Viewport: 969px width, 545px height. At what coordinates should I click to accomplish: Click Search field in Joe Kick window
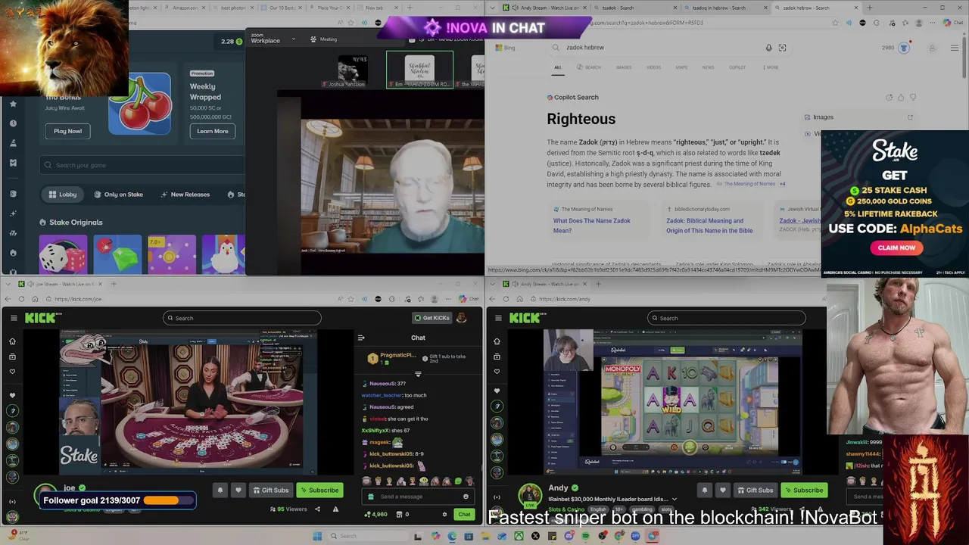pos(241,318)
